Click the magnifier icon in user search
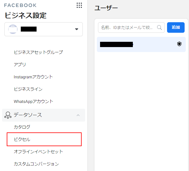This screenshot has width=189, height=171. (159, 27)
